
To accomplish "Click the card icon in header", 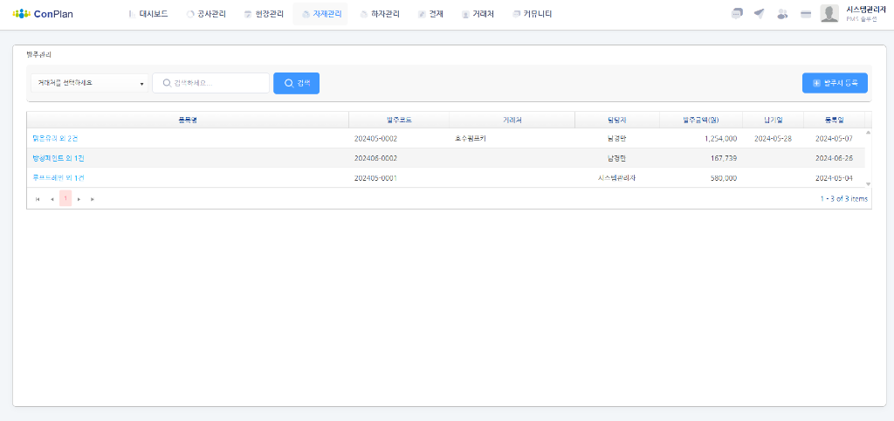I will coord(806,14).
